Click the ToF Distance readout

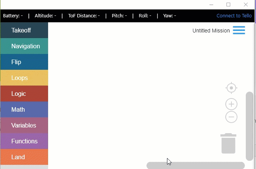click(84, 16)
